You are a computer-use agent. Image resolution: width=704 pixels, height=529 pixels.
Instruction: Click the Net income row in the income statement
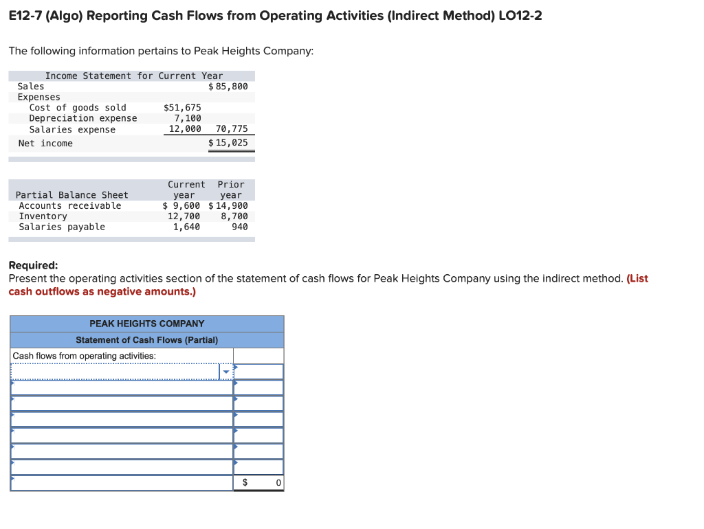click(x=45, y=143)
